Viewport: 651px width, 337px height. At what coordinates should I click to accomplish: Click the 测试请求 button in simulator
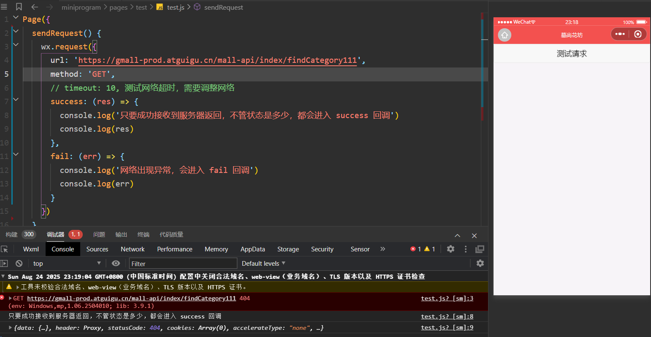[572, 54]
